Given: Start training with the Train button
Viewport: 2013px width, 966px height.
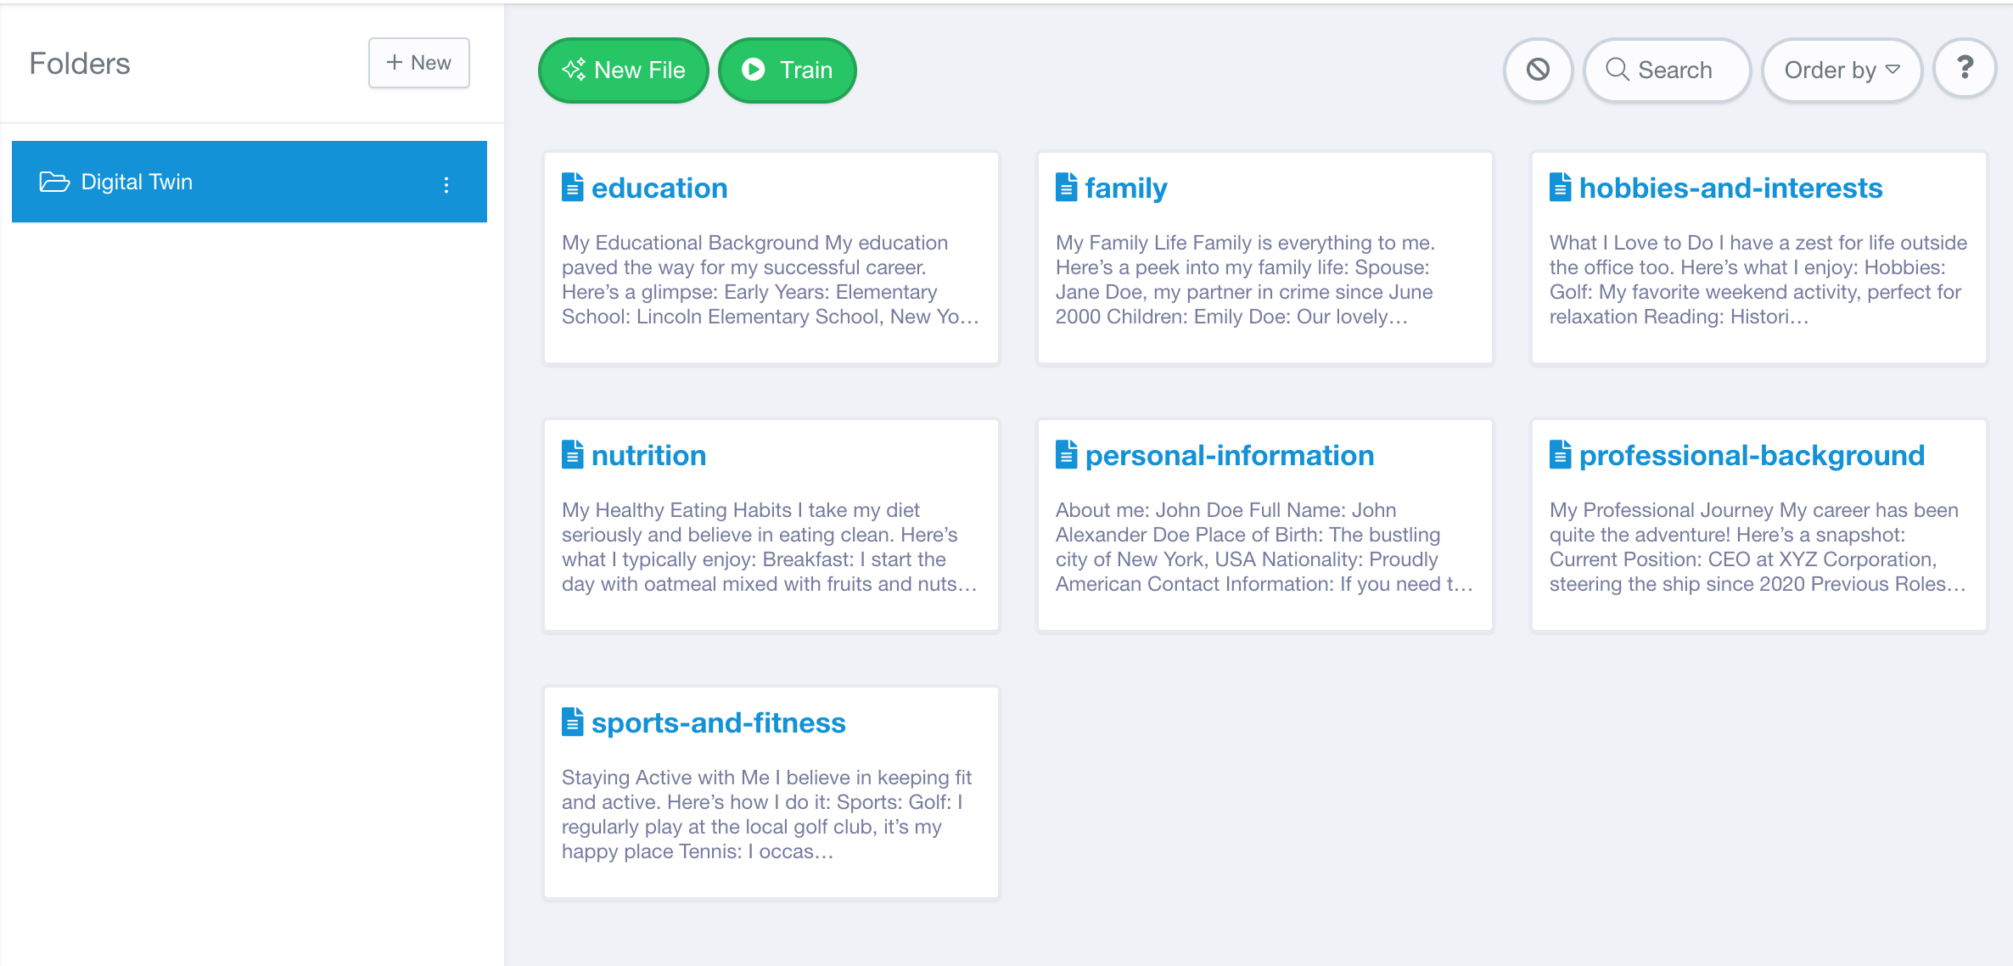Looking at the screenshot, I should (787, 70).
